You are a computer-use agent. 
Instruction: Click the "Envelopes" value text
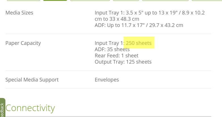click(107, 80)
